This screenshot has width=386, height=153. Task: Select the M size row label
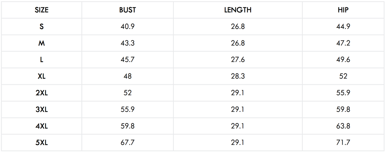point(41,43)
